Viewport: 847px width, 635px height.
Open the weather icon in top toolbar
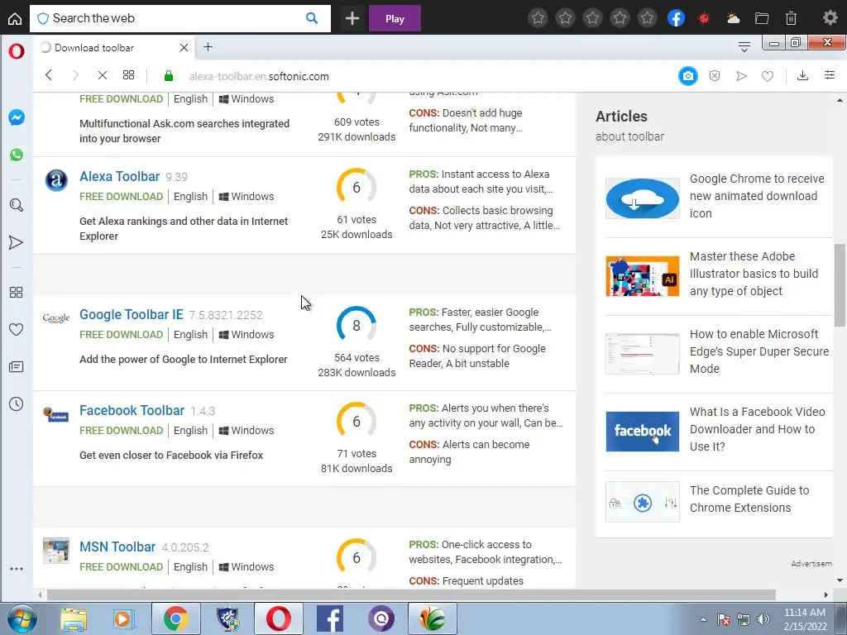point(733,18)
